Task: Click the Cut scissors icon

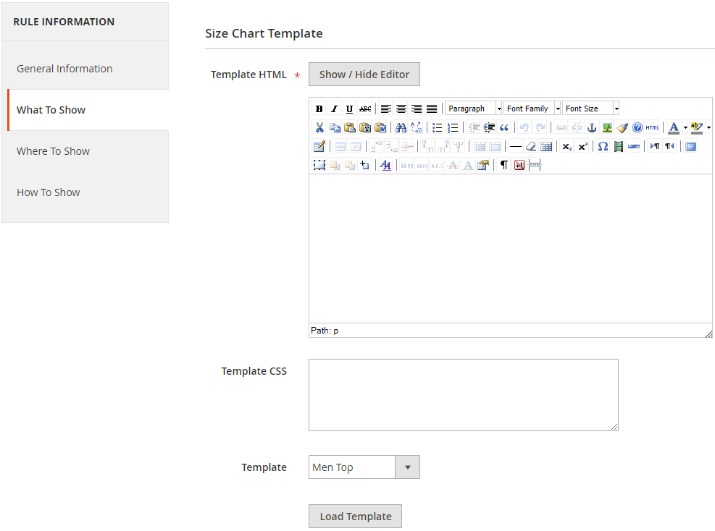Action: point(319,127)
